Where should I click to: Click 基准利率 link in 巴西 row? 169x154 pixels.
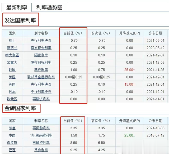coord(41,150)
